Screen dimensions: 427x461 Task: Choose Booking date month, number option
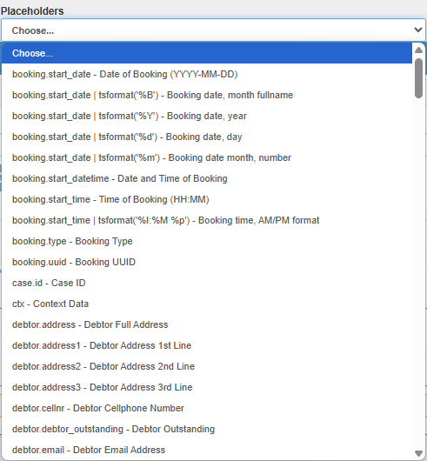click(207, 157)
